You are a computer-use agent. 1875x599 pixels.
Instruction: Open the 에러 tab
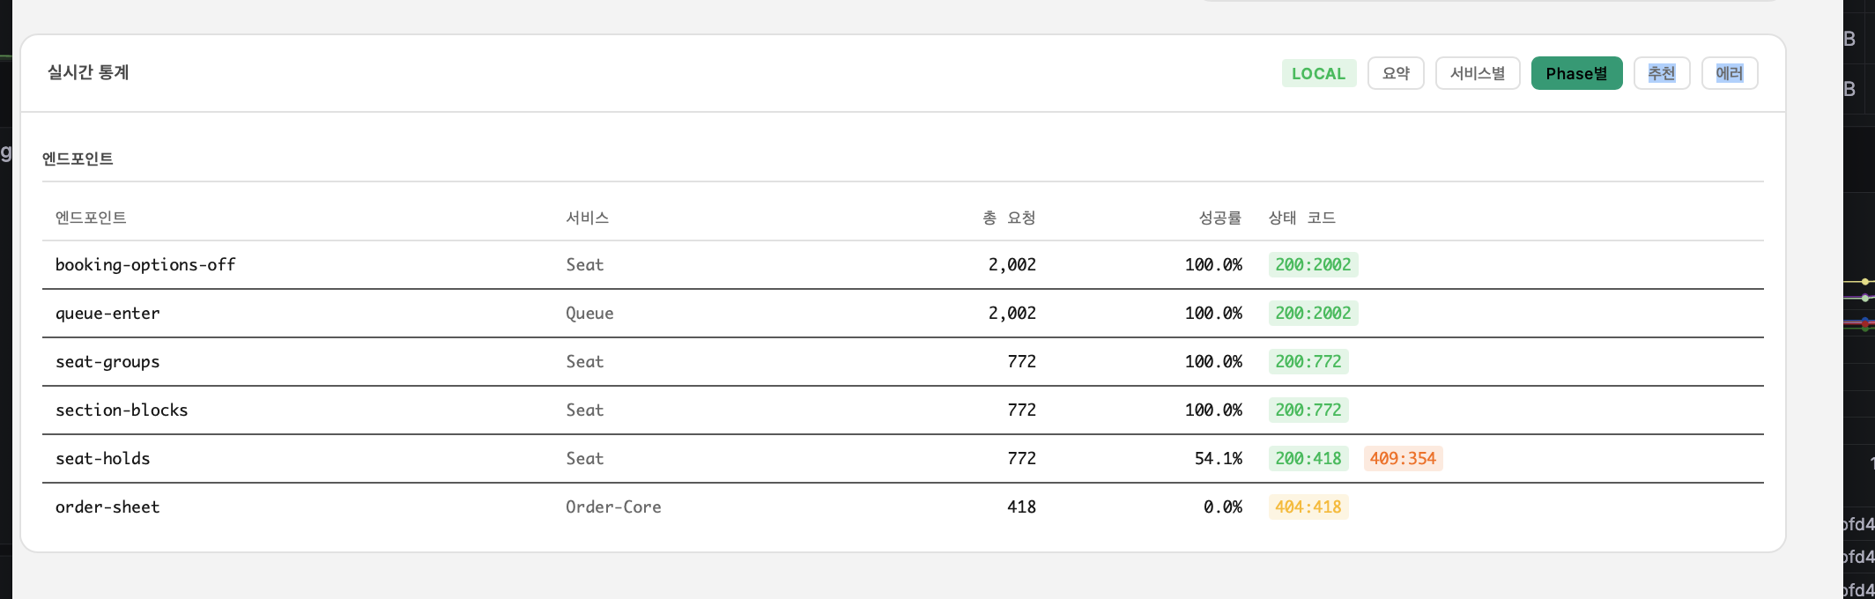1729,73
